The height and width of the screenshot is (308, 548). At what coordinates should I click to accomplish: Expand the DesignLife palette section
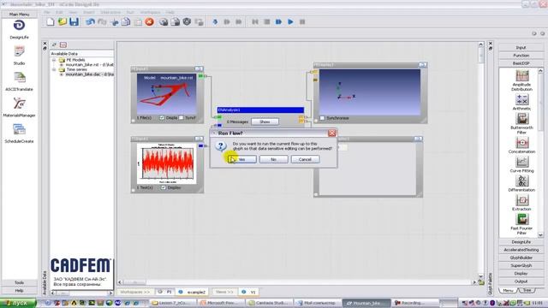click(x=521, y=242)
